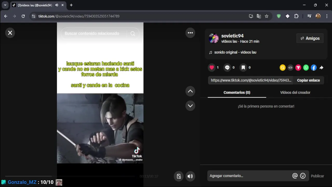Repost the video with yellow icon

pos(282,68)
